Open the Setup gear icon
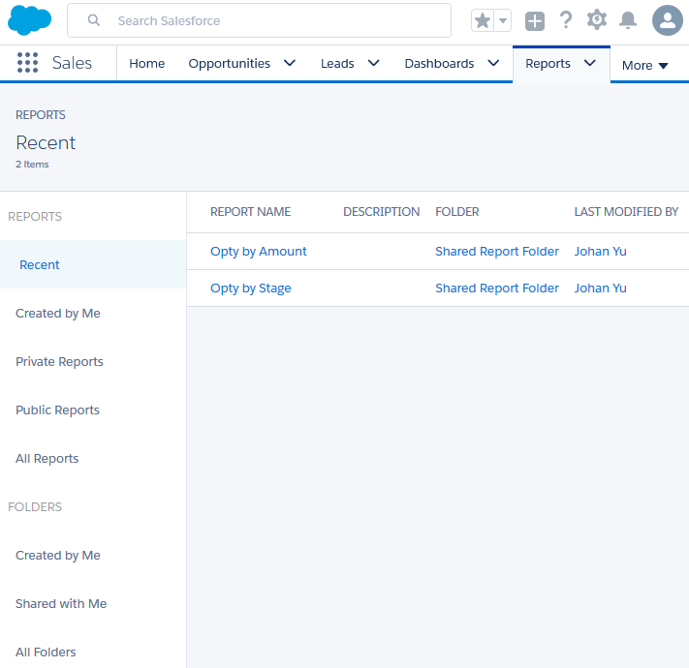Viewport: 689px width, 668px height. tap(597, 20)
